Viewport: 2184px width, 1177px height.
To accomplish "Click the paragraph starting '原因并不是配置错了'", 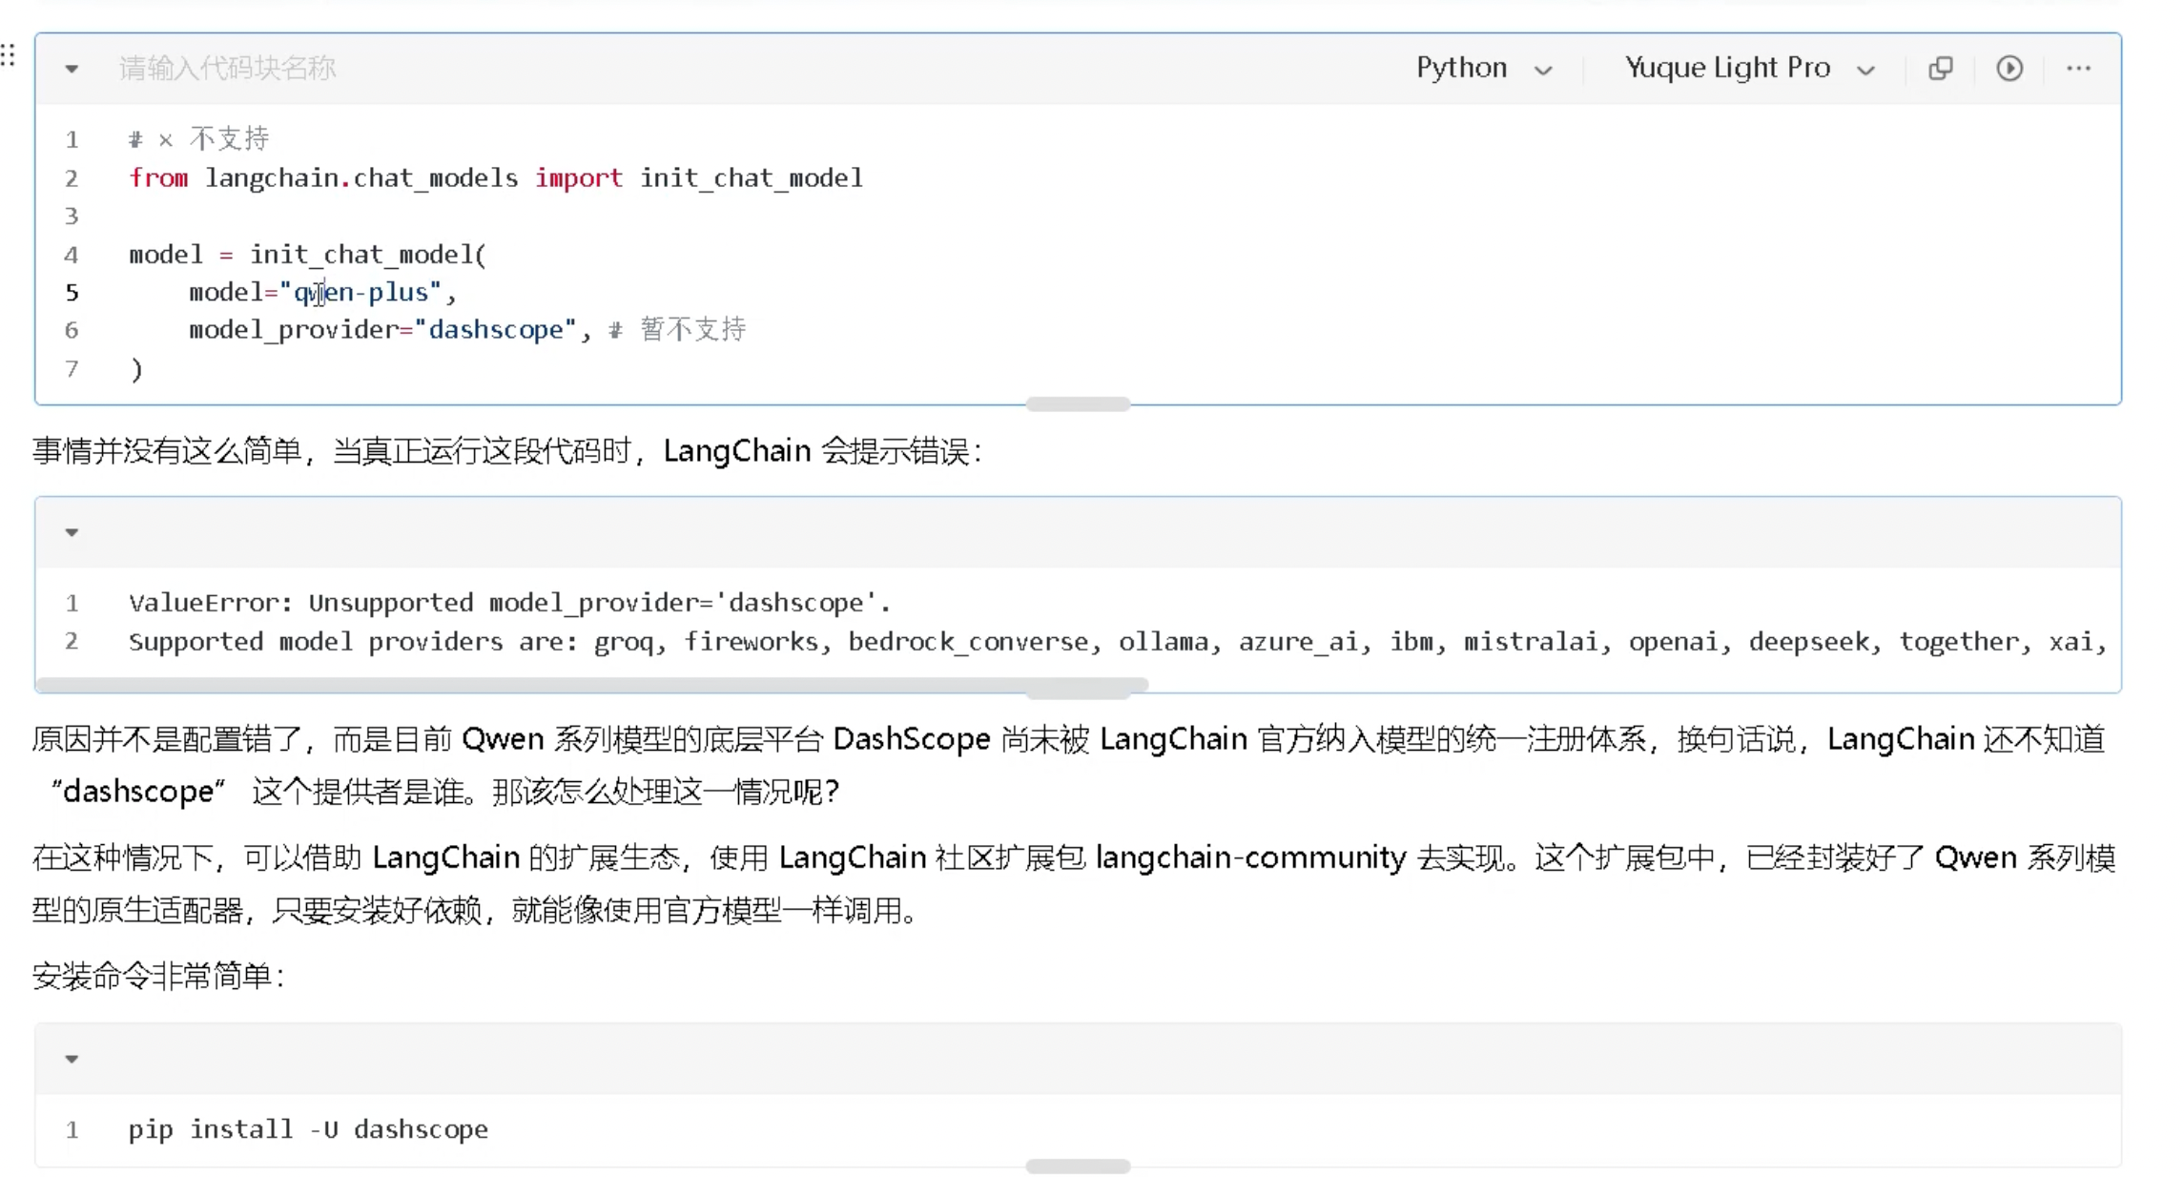I will tap(1068, 765).
